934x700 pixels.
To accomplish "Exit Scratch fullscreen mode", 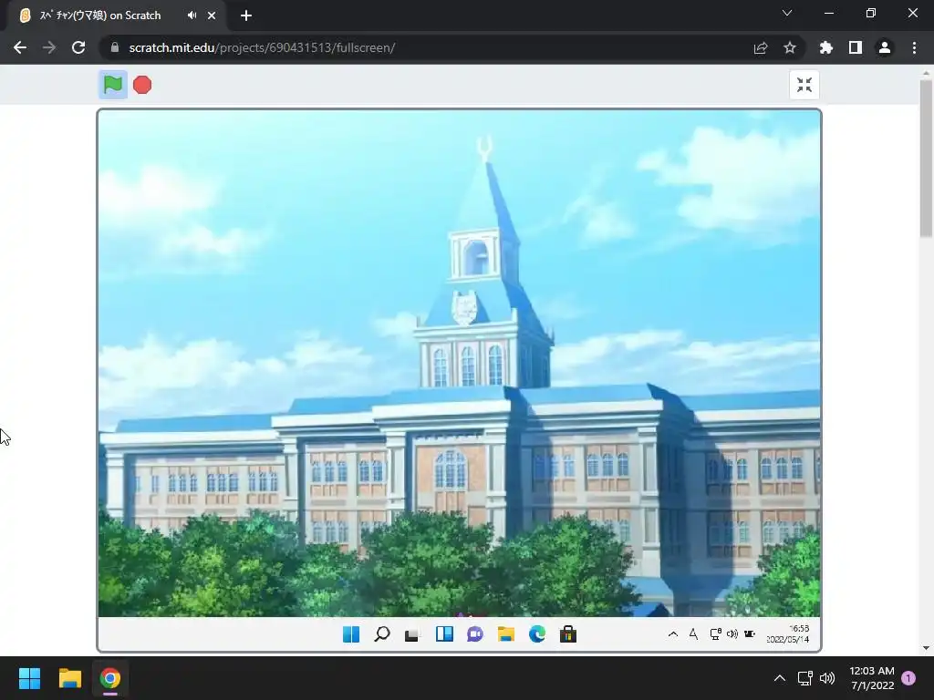I will click(804, 85).
